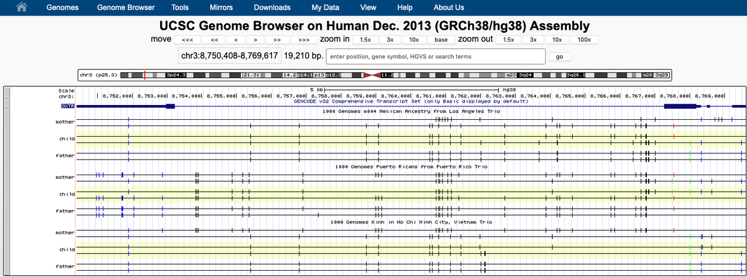Open the Mirrors menu
747x277 pixels.
(221, 7)
